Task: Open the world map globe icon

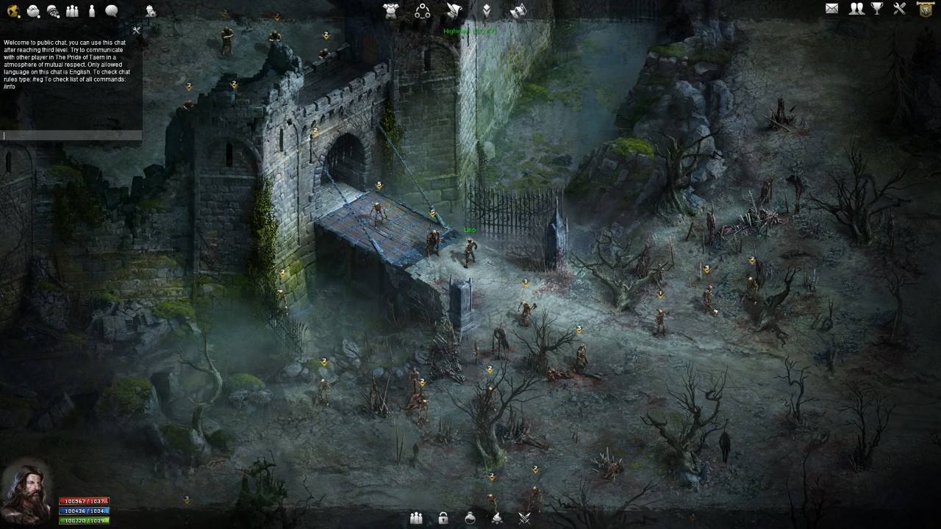Action: click(12, 11)
